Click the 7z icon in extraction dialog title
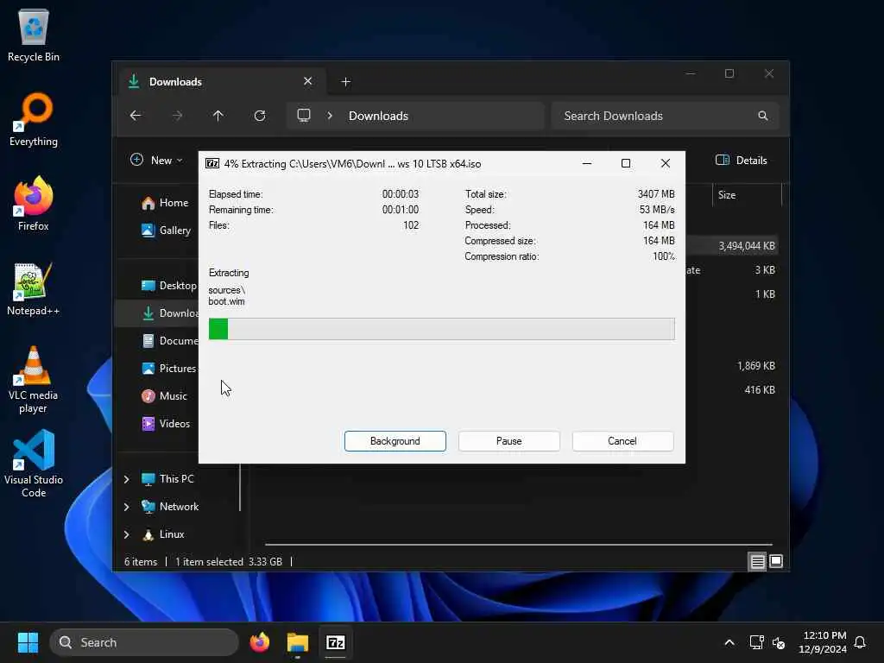Viewport: 884px width, 663px height. (x=212, y=163)
